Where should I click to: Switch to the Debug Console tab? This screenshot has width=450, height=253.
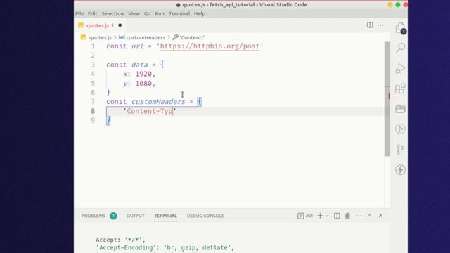pos(205,216)
